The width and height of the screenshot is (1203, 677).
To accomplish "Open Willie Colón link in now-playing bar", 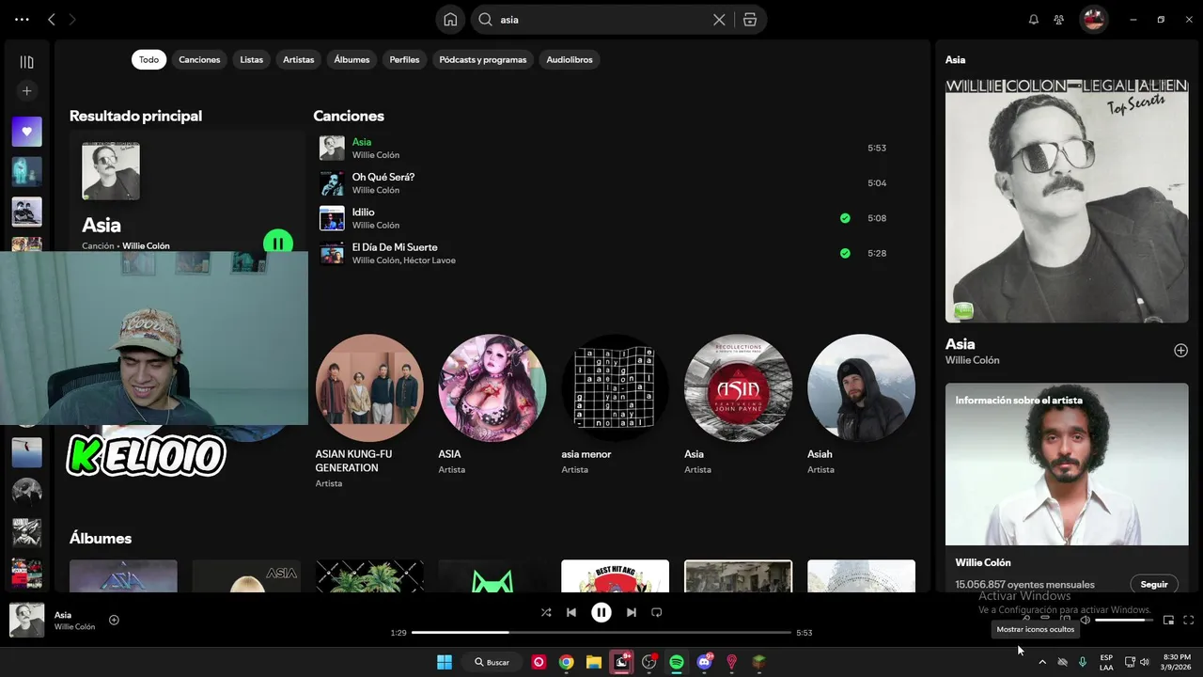I will 74,627.
